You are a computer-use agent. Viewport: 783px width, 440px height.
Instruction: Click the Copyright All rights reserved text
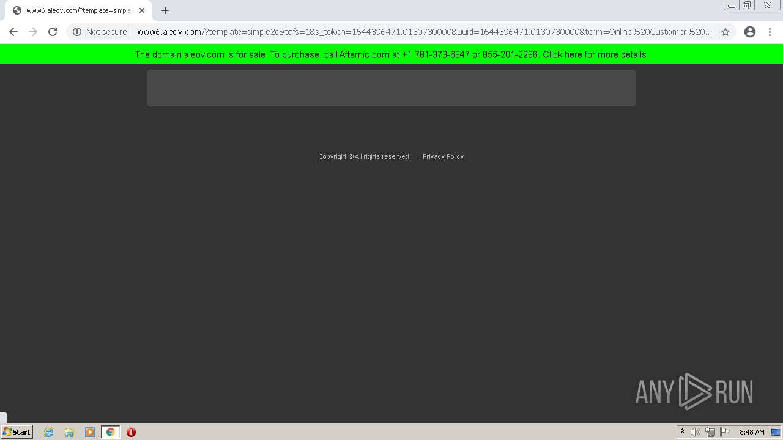364,156
